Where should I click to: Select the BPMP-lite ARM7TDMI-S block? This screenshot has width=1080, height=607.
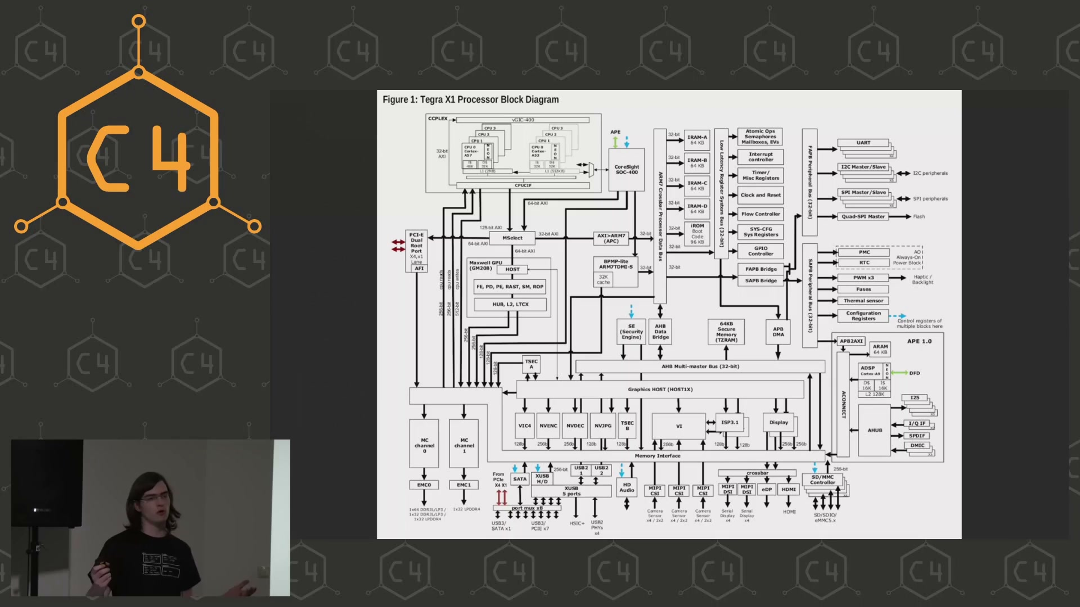[616, 271]
